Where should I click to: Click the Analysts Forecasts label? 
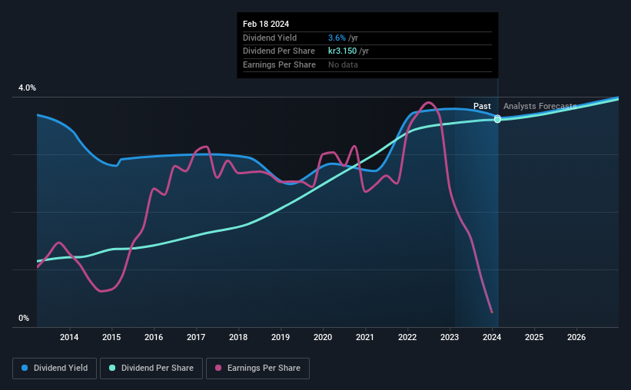click(x=540, y=106)
